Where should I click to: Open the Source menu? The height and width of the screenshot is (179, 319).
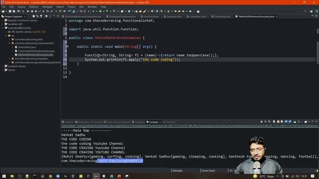tap(21, 6)
